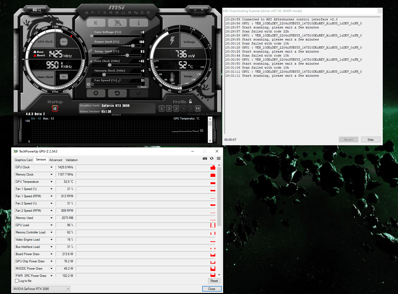Open Afterburner information i button

point(139,23)
